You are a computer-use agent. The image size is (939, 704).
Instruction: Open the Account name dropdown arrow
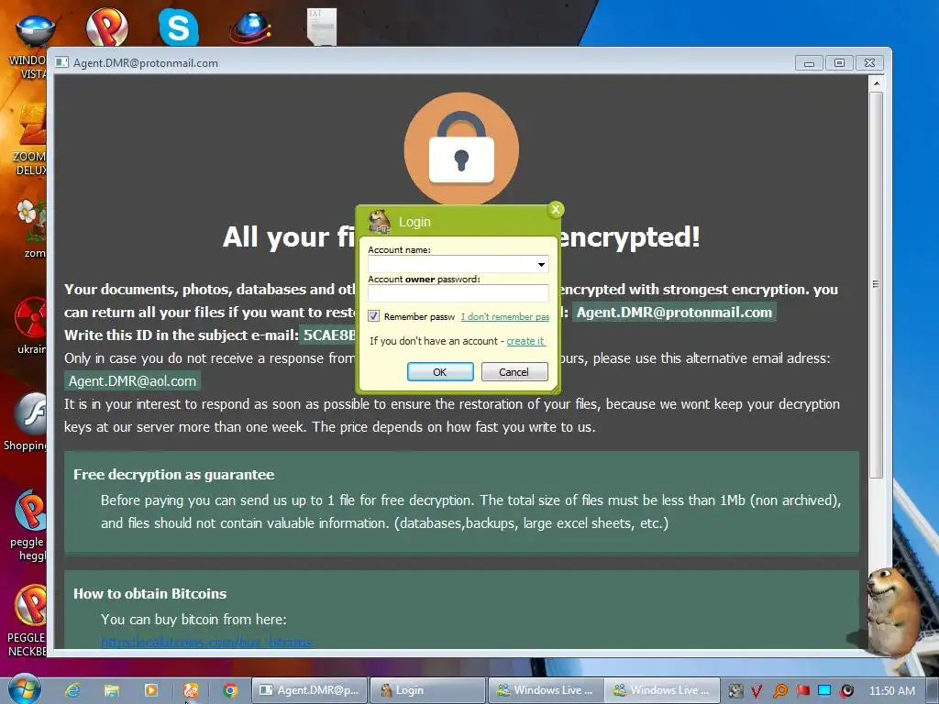pyautogui.click(x=541, y=264)
